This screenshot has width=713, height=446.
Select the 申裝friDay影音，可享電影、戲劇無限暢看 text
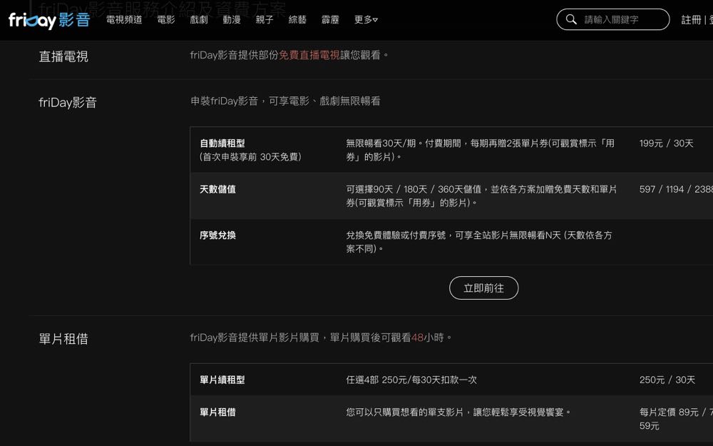click(286, 101)
